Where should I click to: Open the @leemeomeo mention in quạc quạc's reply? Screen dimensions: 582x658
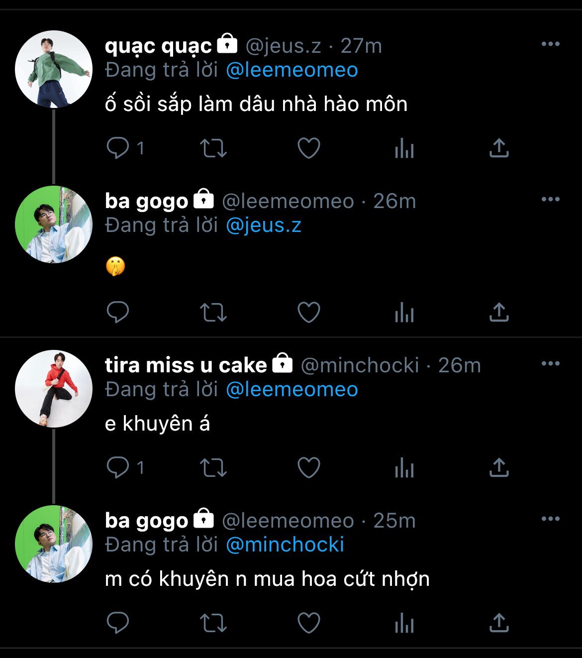point(291,70)
